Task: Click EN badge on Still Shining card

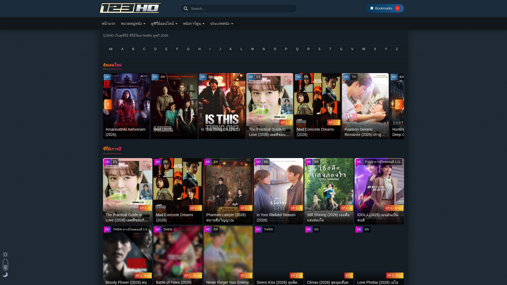Action: [x=316, y=162]
